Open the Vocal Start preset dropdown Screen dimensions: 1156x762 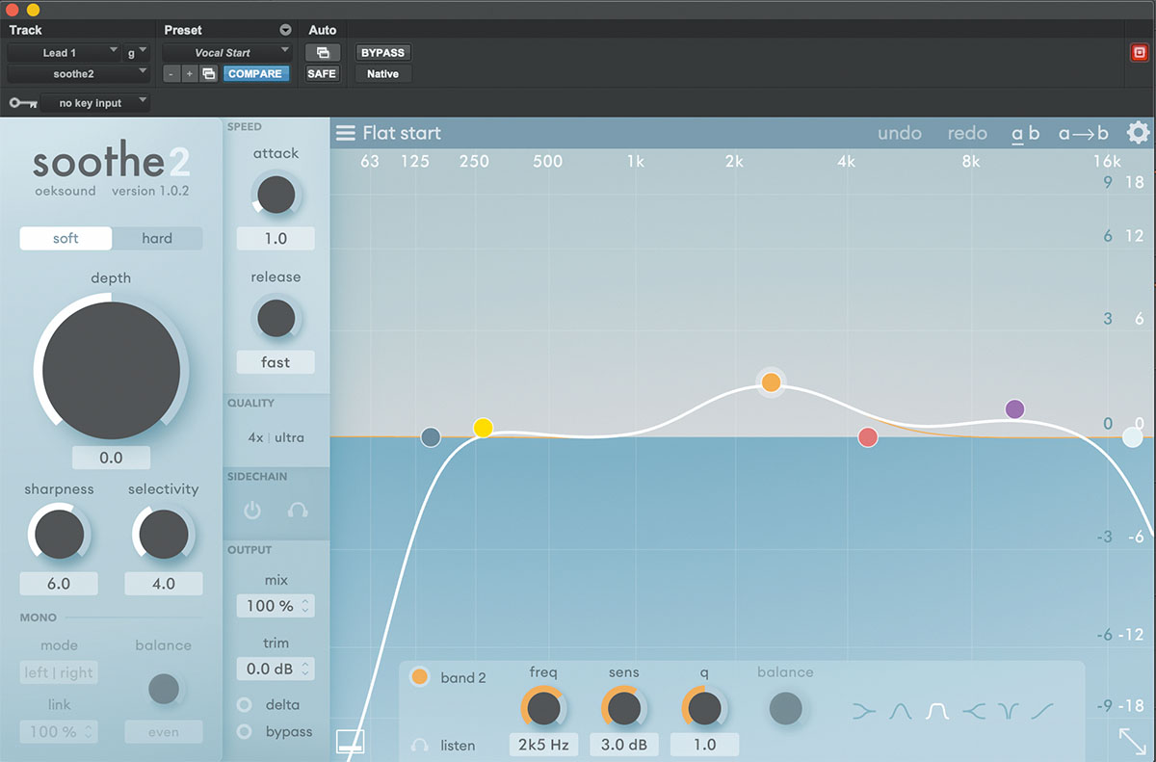[227, 53]
